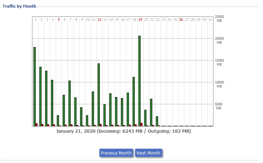Select the green incoming bar for day 2
Viewport: 263px width, 163px height.
(40, 96)
